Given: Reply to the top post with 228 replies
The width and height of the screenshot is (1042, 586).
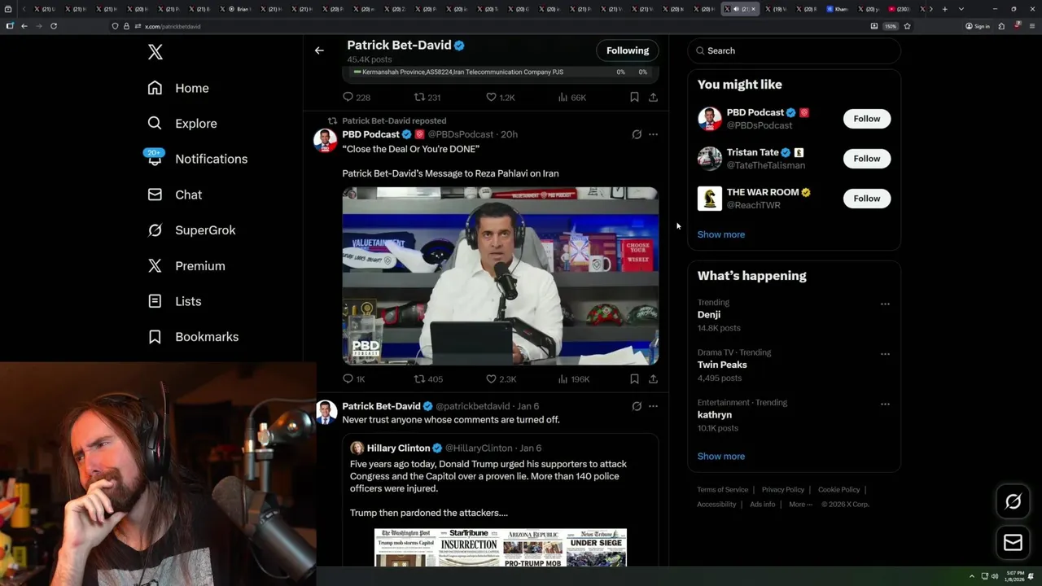Looking at the screenshot, I should coord(356,97).
